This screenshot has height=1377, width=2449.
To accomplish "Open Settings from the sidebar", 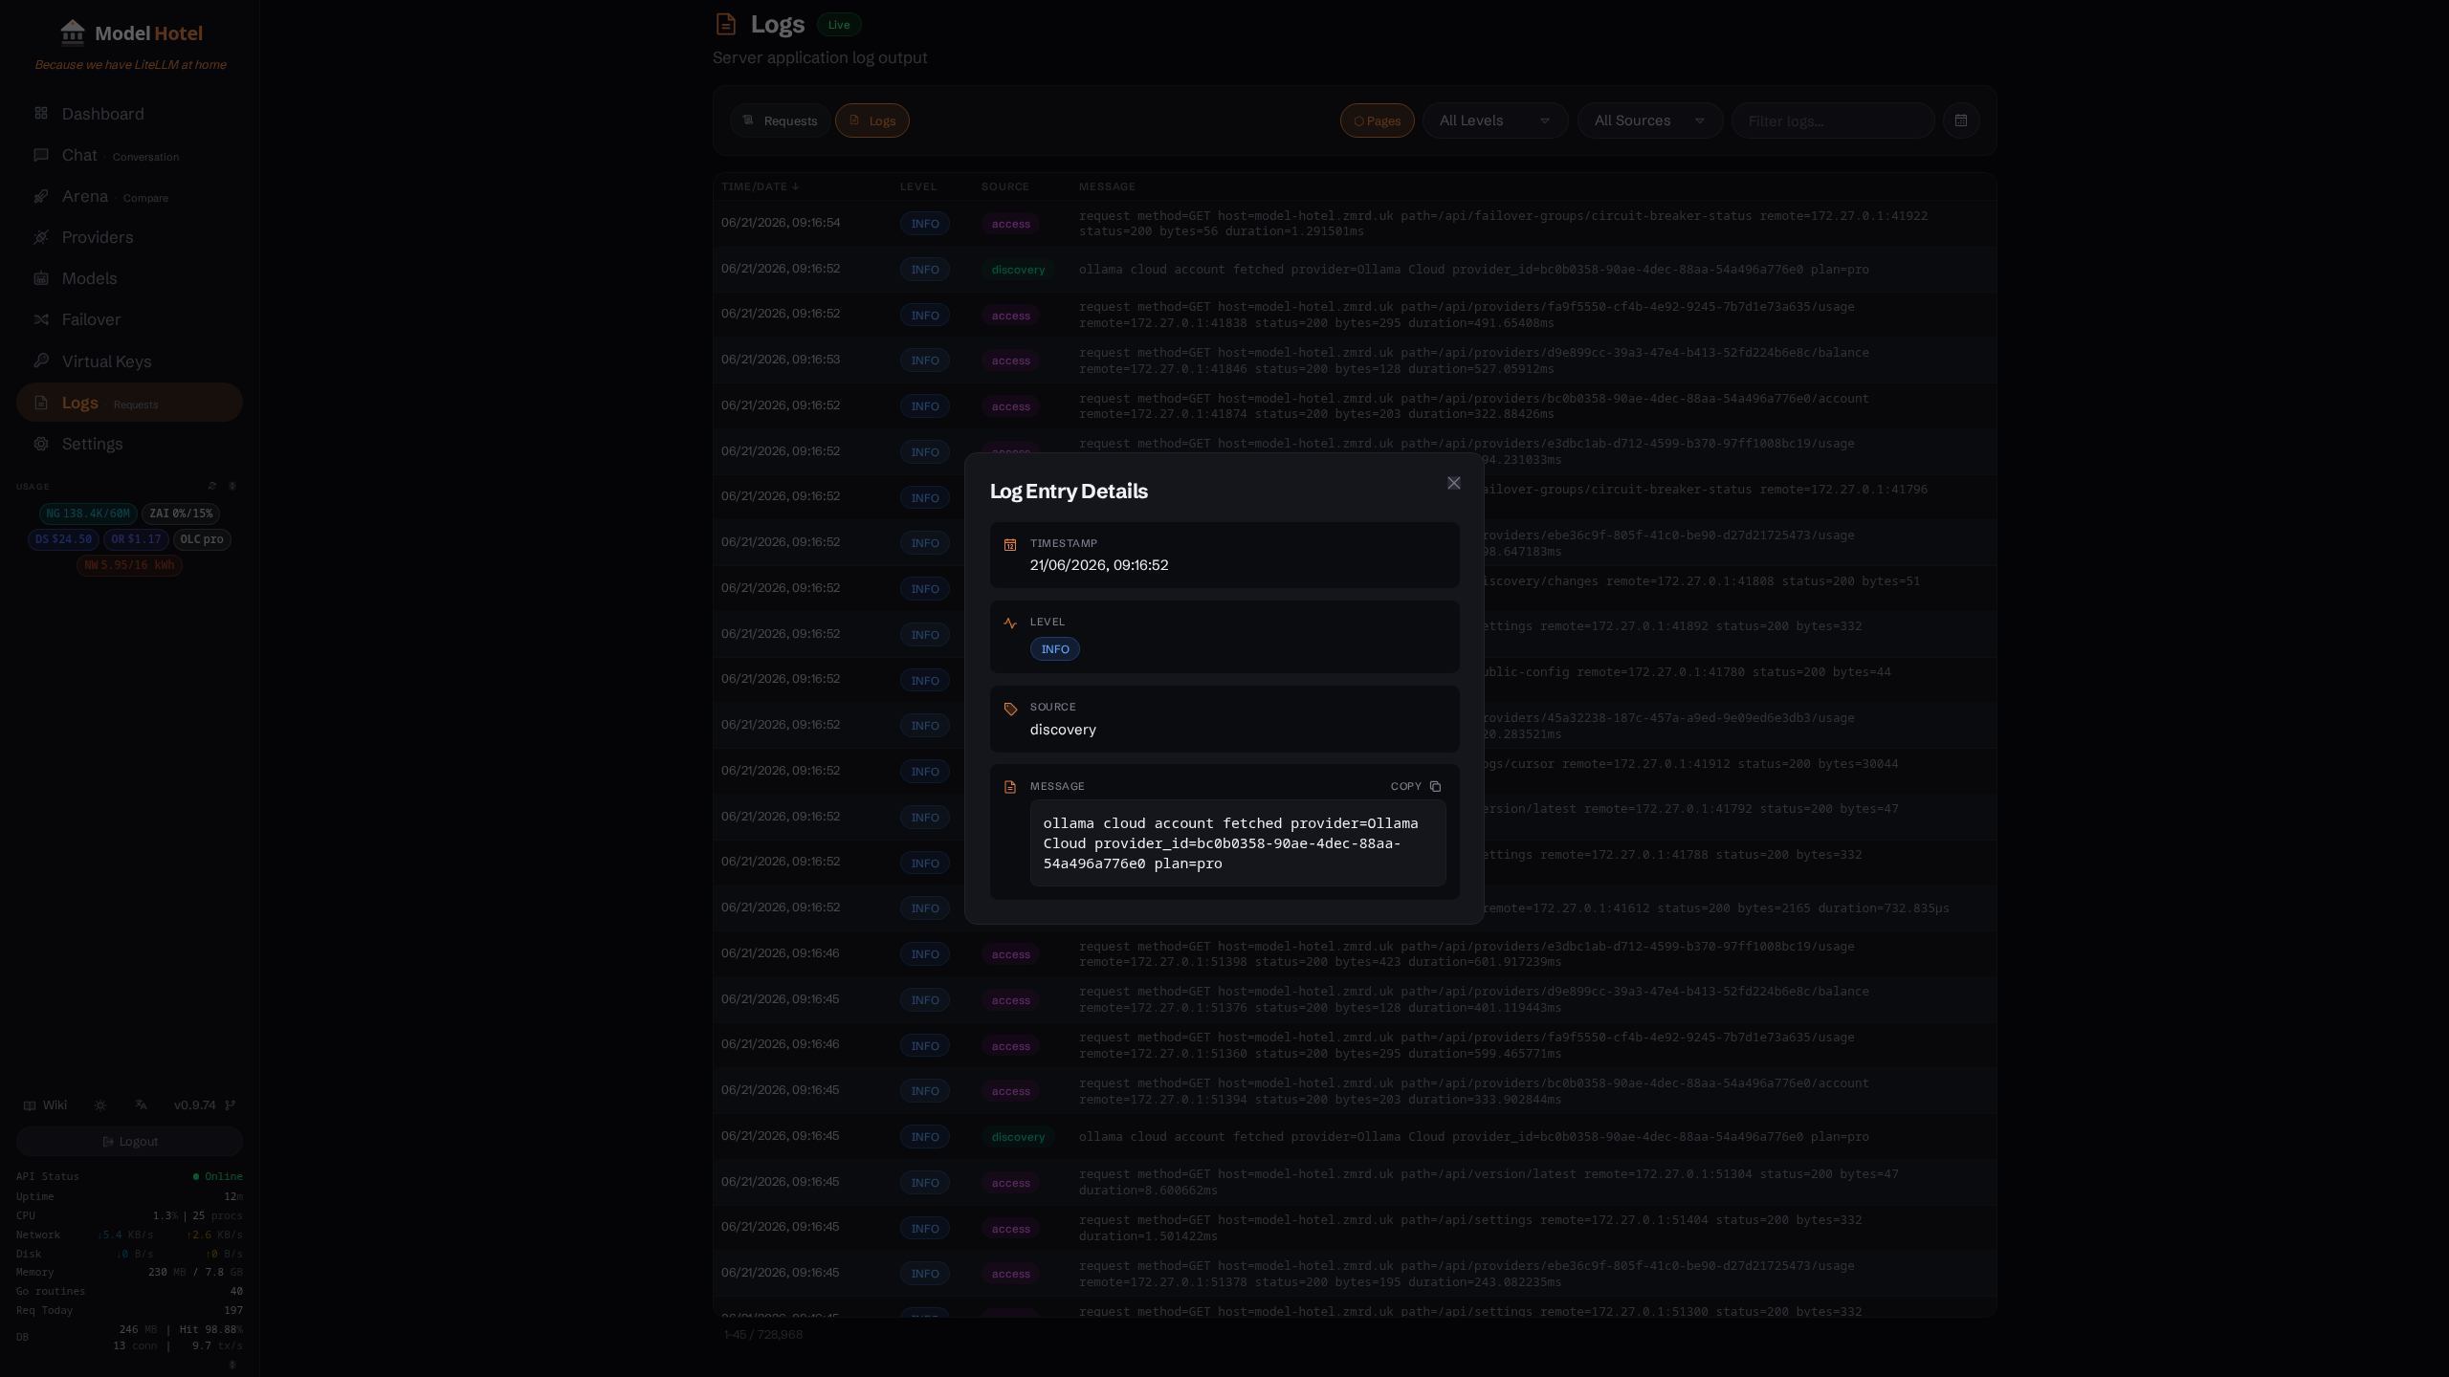I will 129,444.
